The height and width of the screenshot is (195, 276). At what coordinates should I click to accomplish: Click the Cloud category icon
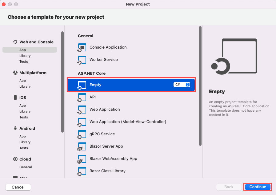[x=15, y=159]
